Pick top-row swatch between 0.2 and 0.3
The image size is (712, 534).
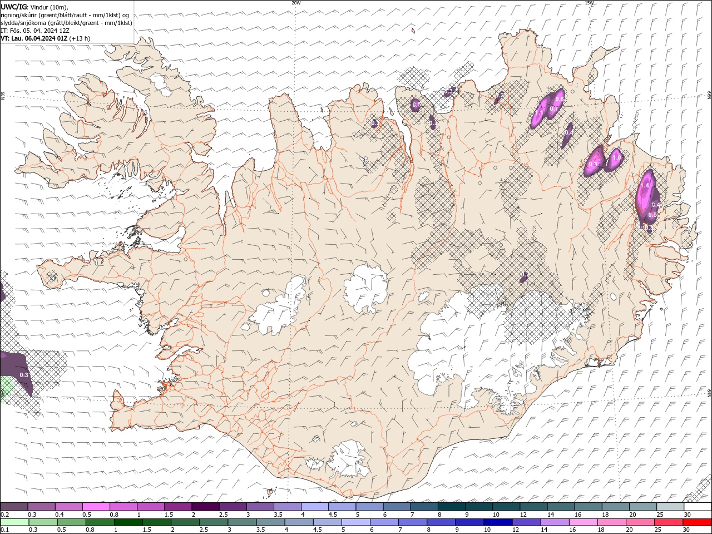[14, 507]
